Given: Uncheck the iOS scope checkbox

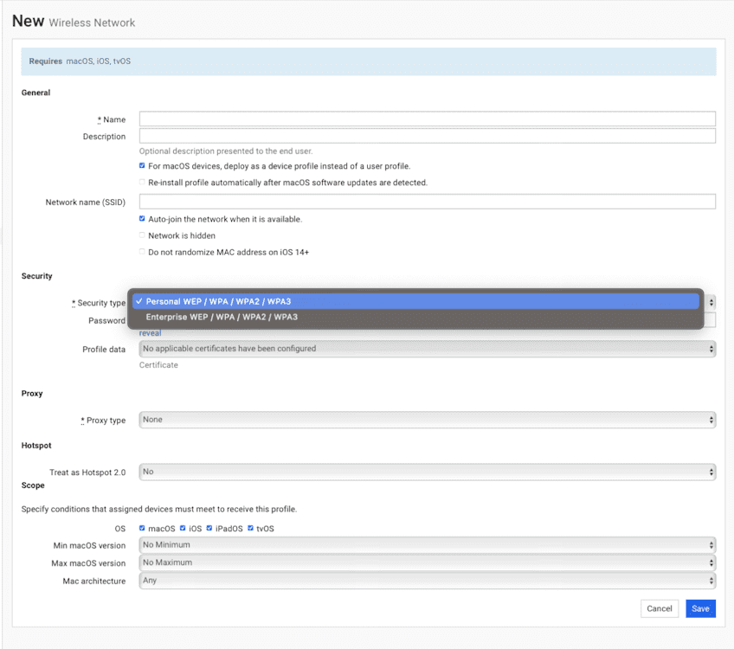Looking at the screenshot, I should click(183, 528).
